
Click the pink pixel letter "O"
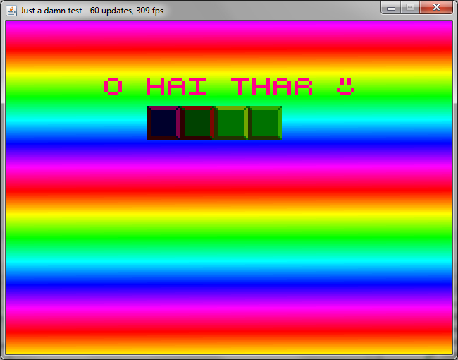(113, 87)
